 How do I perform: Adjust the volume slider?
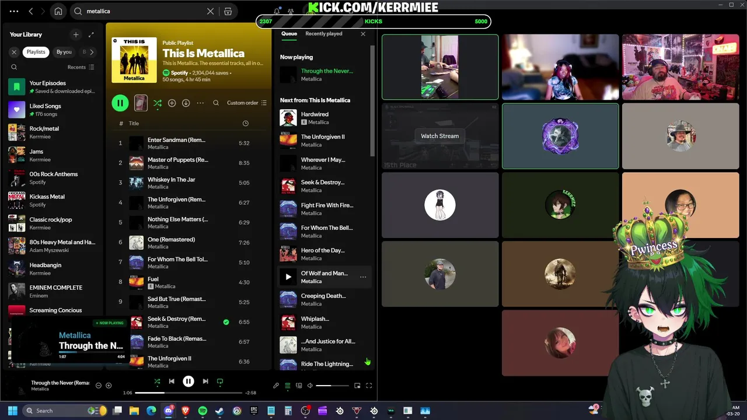click(x=333, y=386)
